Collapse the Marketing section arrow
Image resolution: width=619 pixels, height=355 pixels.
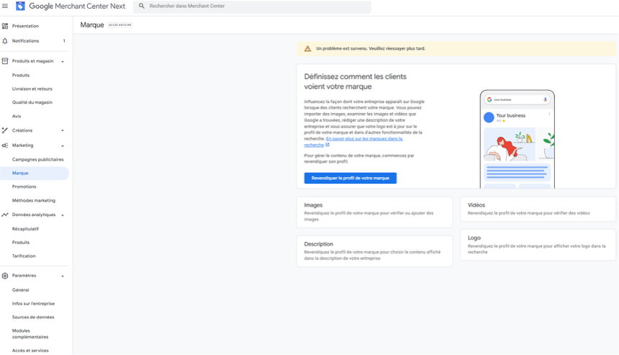point(63,145)
